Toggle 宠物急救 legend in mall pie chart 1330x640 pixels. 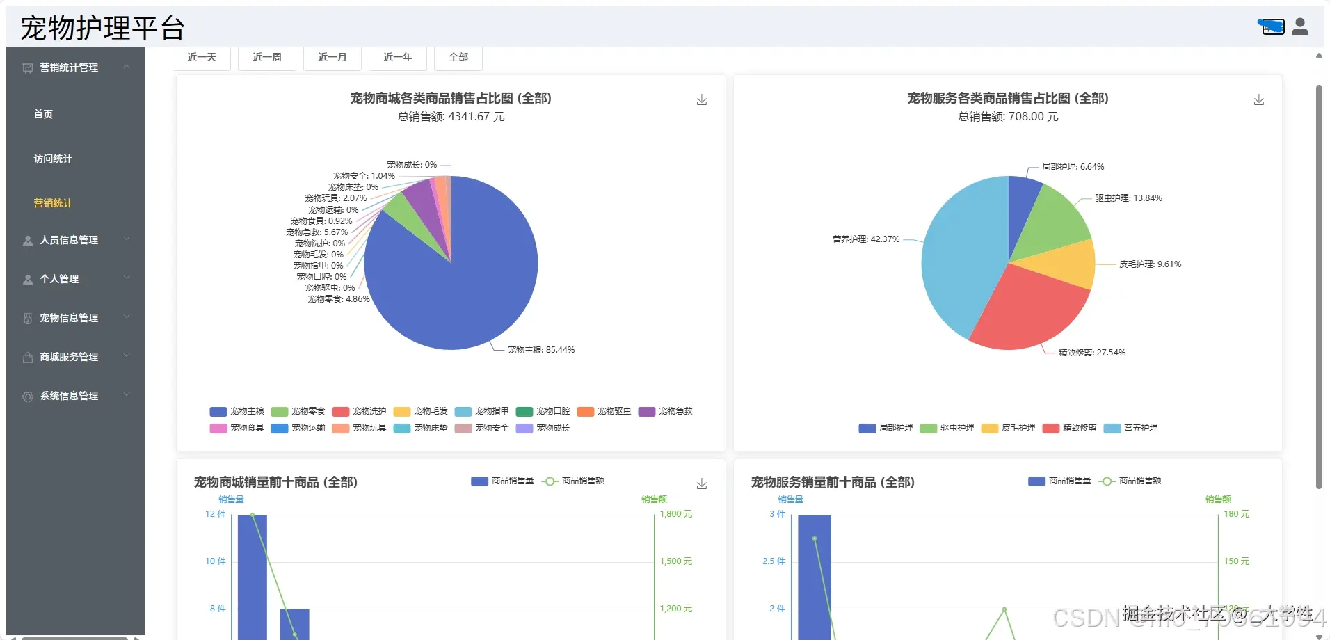coord(665,411)
